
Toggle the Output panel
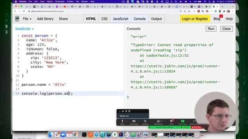coord(157,19)
